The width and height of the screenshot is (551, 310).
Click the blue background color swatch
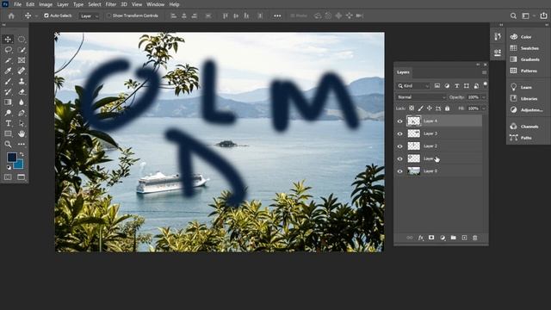coord(20,165)
